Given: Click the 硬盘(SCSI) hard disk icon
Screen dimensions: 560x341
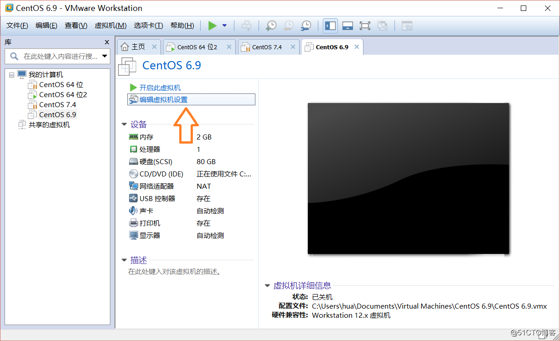Looking at the screenshot, I should tap(133, 161).
